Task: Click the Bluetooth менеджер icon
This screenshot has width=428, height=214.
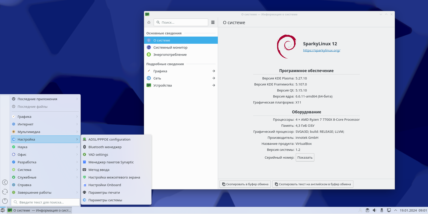Action: (84, 147)
